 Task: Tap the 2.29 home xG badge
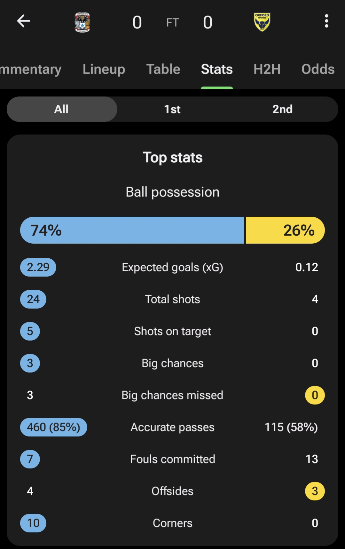38,267
